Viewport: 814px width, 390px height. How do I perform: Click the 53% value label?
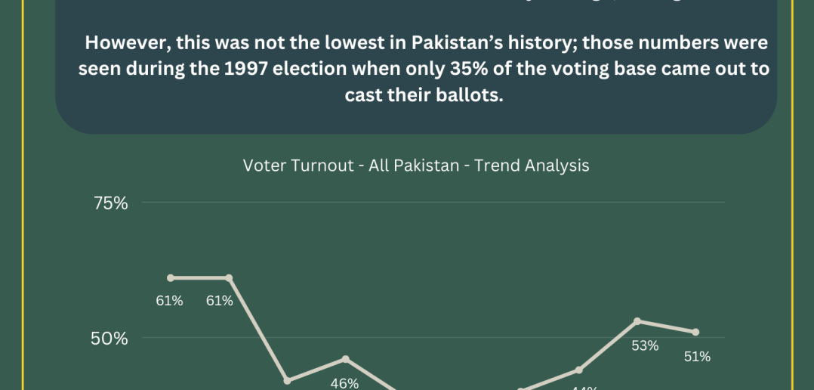pos(645,345)
